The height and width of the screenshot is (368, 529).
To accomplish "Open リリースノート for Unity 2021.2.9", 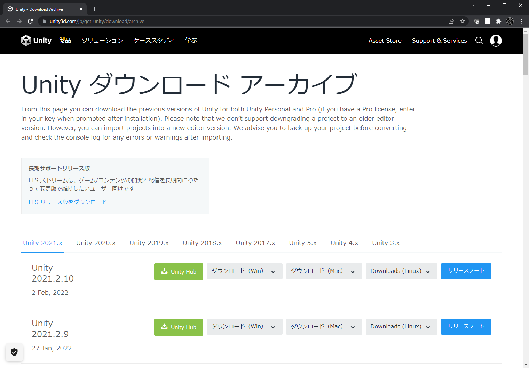I will 466,327.
